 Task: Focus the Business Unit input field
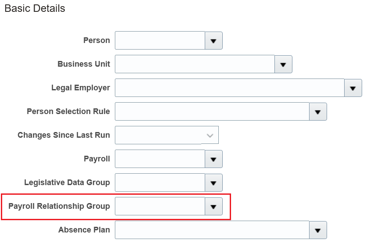point(195,64)
